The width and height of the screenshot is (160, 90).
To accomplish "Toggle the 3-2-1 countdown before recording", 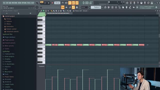I will (x=70, y=3).
